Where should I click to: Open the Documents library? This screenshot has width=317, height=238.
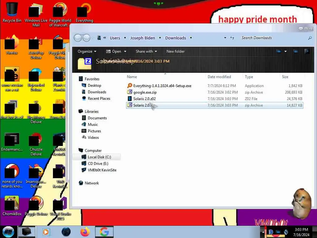97,118
